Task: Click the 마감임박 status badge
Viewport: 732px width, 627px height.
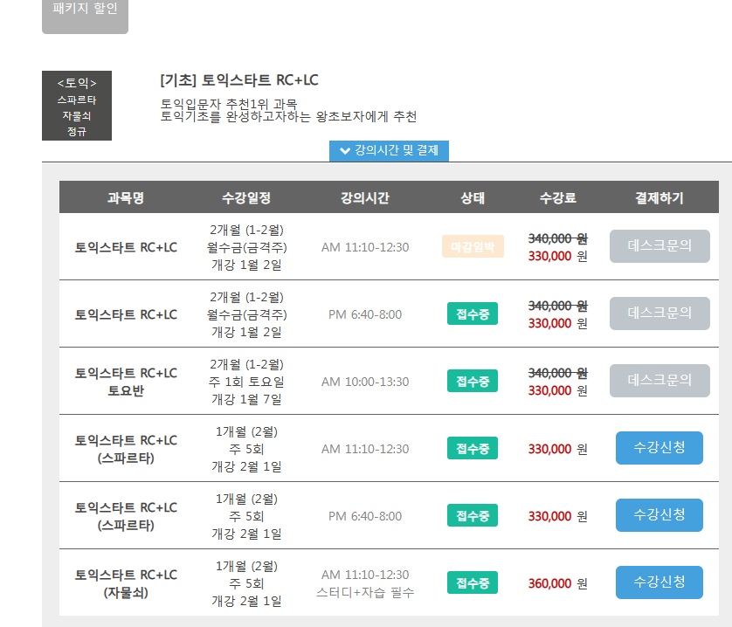Action: [x=473, y=247]
